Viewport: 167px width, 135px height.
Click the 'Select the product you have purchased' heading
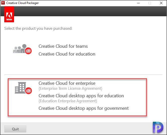(x=38, y=28)
